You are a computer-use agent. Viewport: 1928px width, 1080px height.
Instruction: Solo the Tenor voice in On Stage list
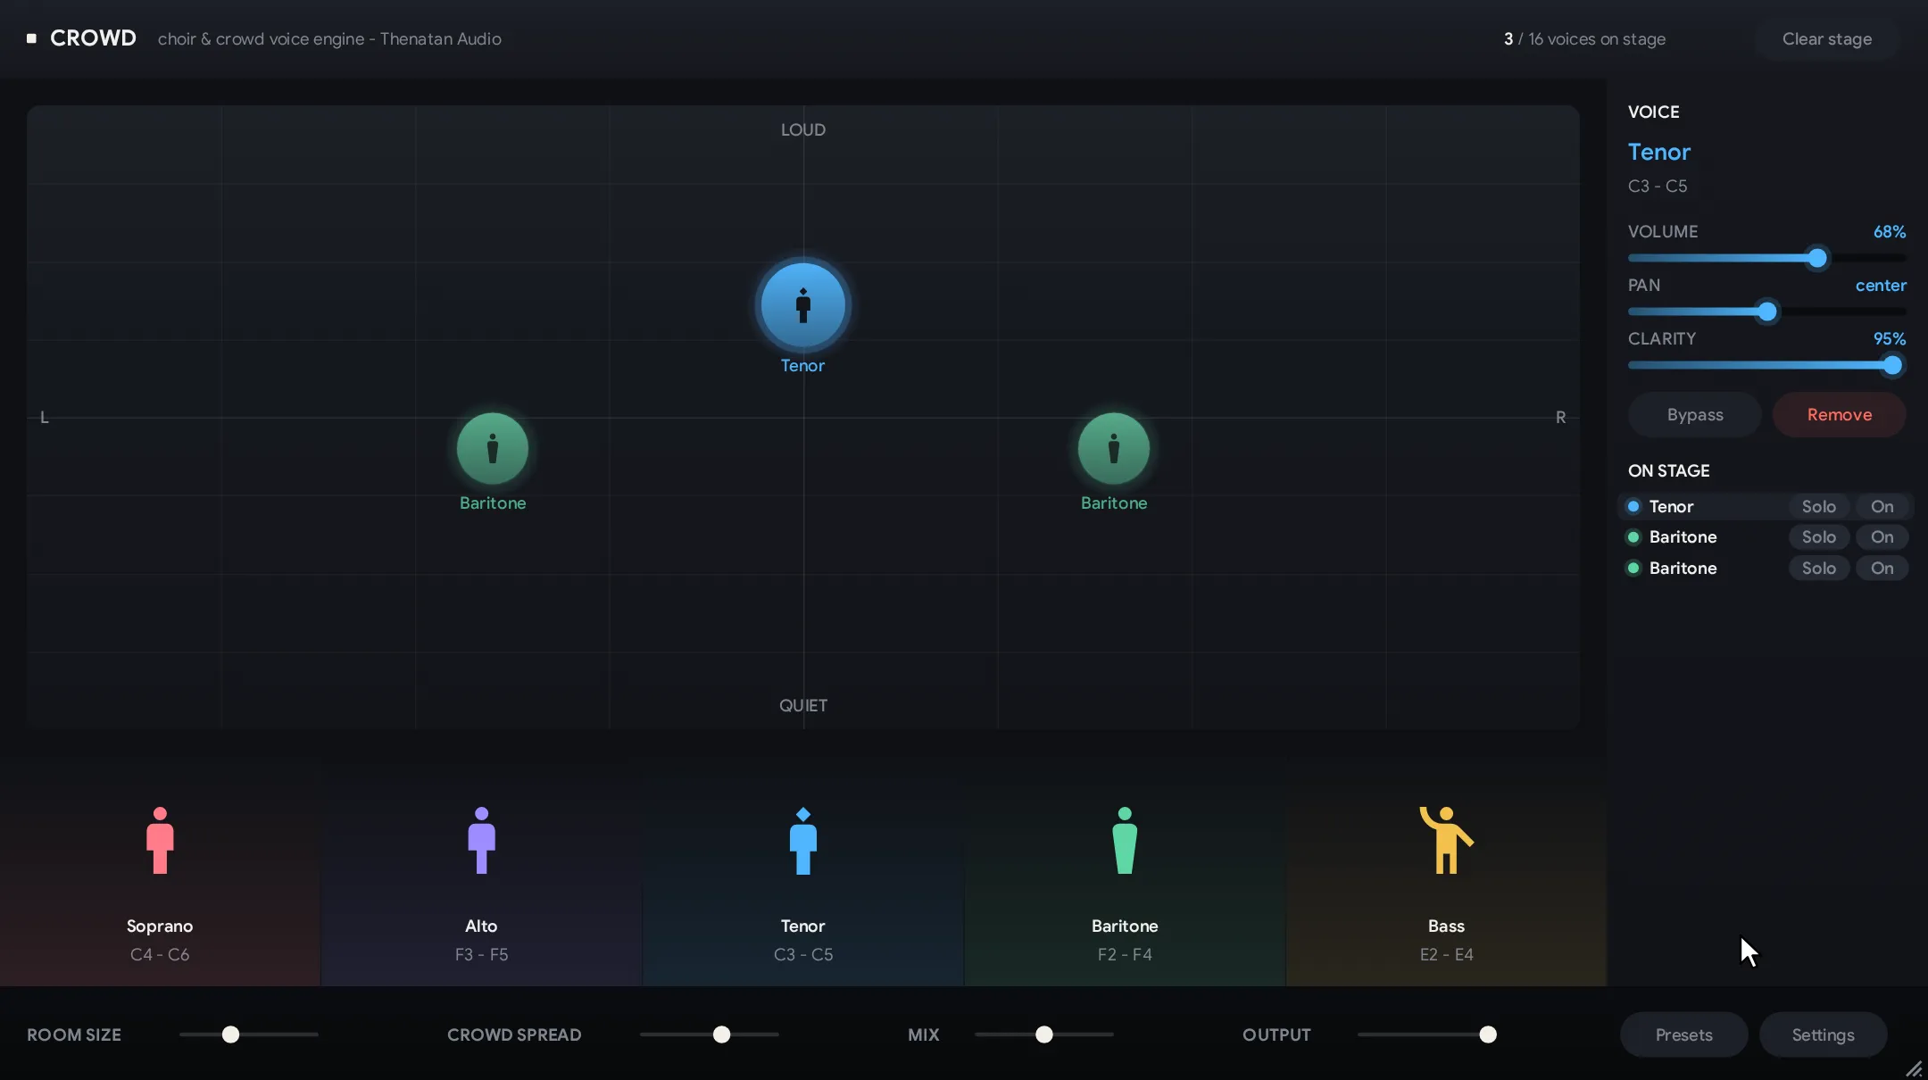1818,507
